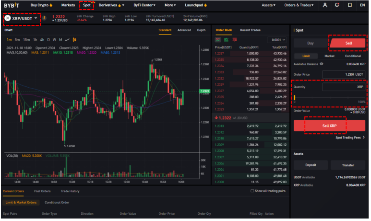The height and width of the screenshot is (221, 371).
Task: Set chart interval to M (monthly)
Action: 61,40
